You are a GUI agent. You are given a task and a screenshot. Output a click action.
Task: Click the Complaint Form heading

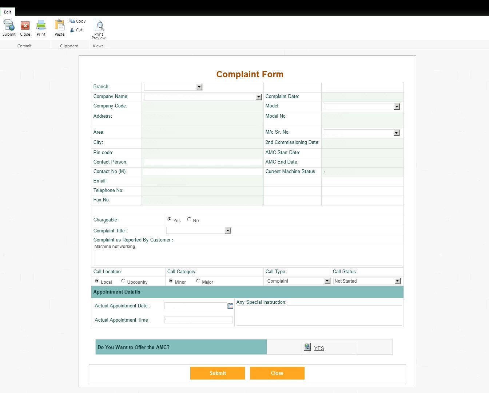click(x=250, y=74)
